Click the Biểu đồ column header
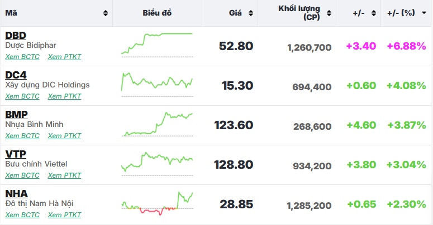This screenshot has height=225, width=433. (x=157, y=13)
